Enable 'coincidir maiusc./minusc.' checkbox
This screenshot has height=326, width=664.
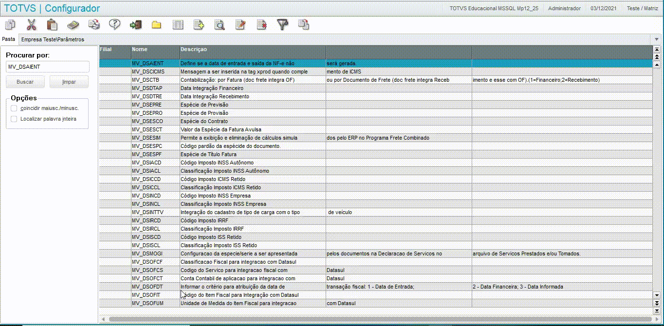point(14,108)
